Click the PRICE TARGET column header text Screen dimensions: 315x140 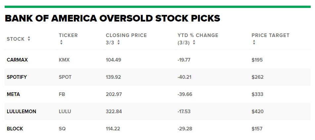(270, 35)
